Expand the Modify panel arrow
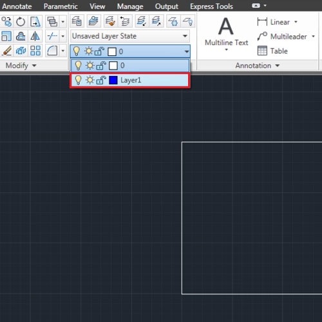 point(34,66)
